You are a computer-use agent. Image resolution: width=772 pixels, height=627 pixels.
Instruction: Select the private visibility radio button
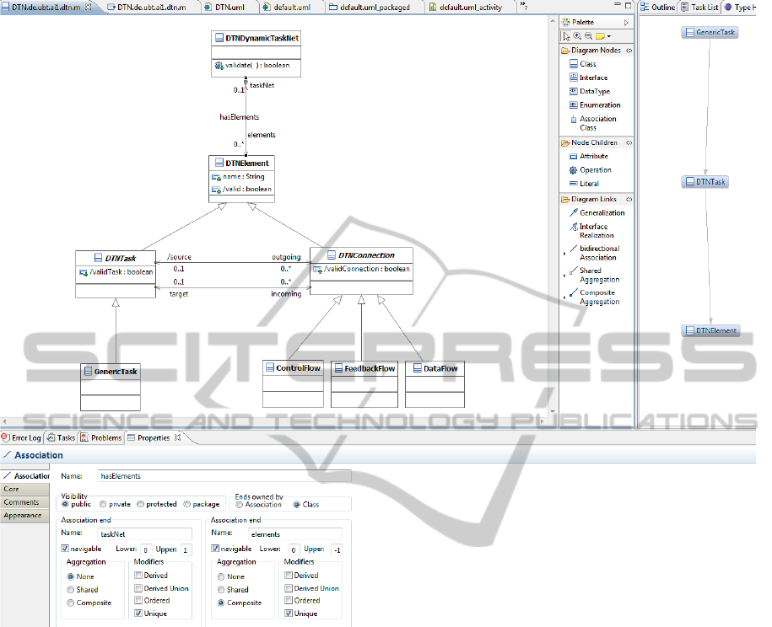point(103,504)
